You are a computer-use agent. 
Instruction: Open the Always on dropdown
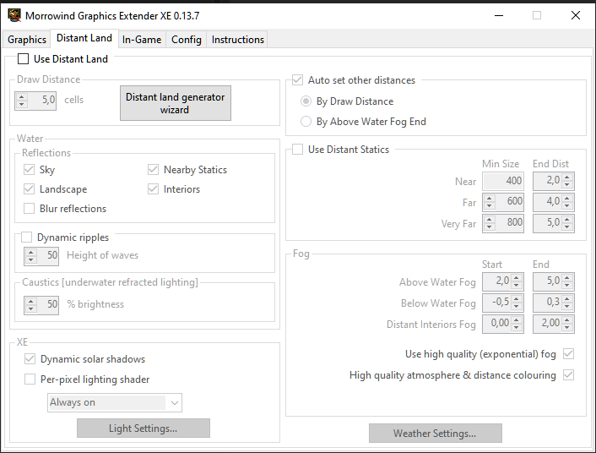pyautogui.click(x=115, y=402)
